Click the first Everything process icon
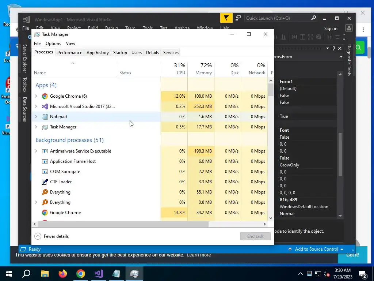 pyautogui.click(x=45, y=192)
